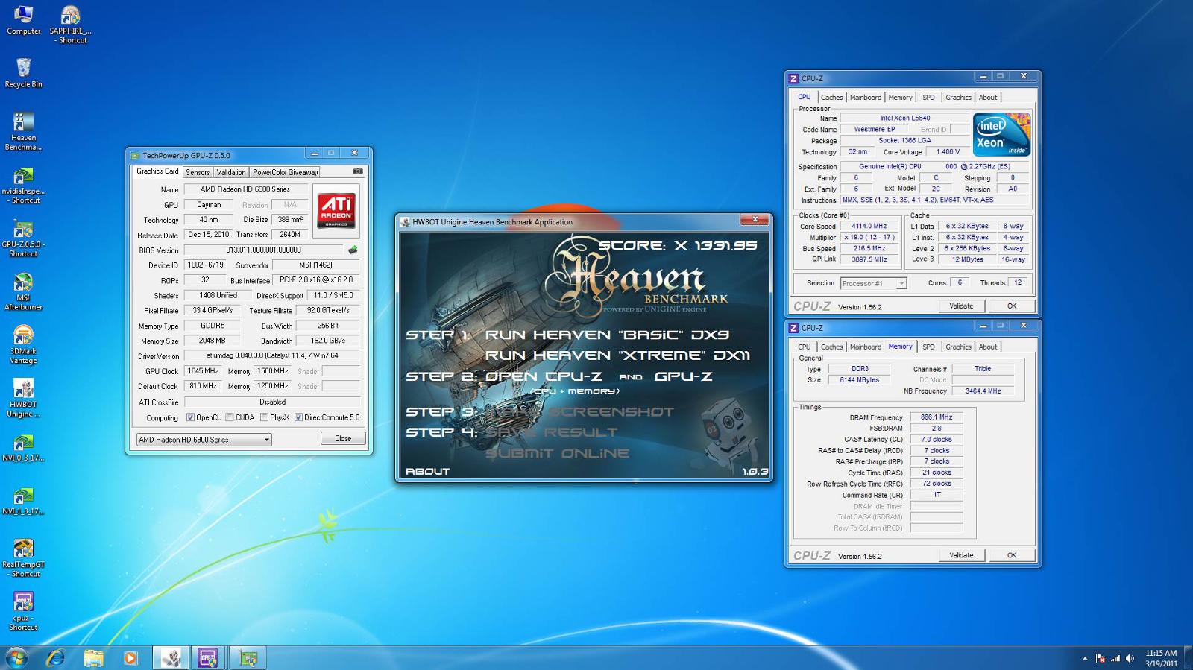
Task: Click Run Heaven "Basic" DX9 option
Action: click(x=607, y=335)
